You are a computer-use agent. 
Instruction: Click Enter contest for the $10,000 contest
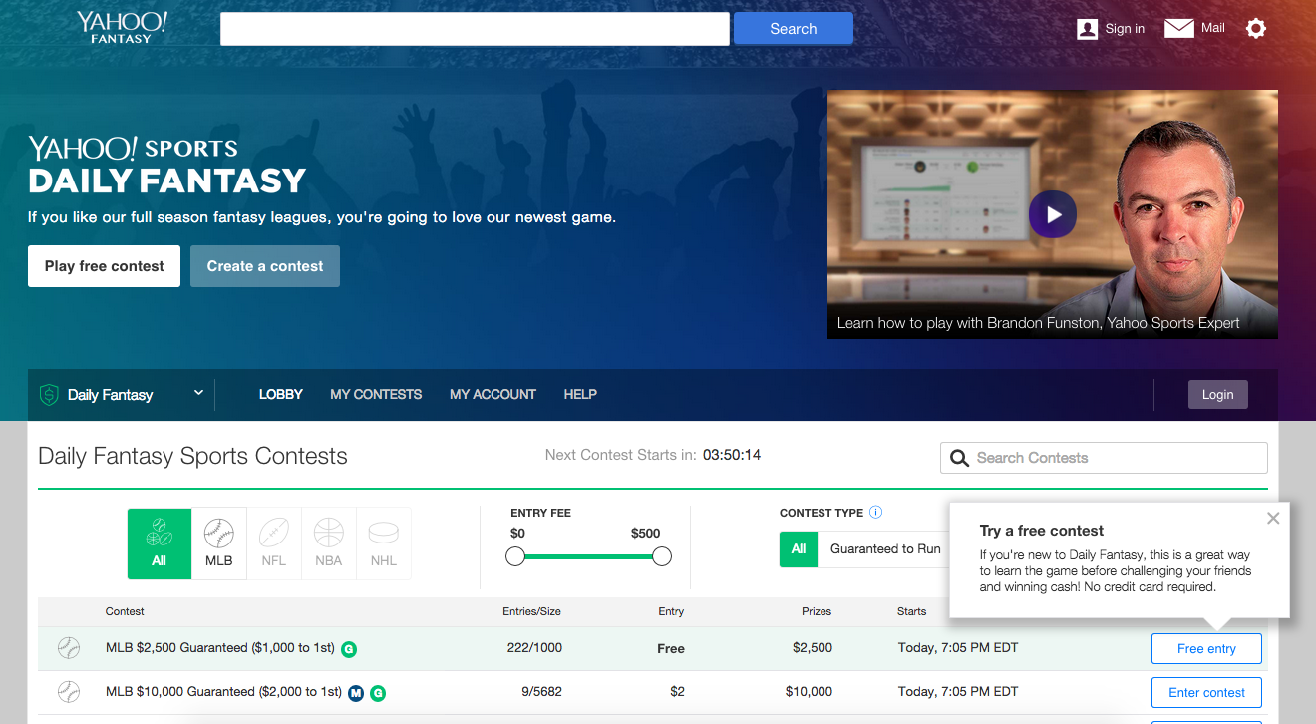tap(1206, 693)
